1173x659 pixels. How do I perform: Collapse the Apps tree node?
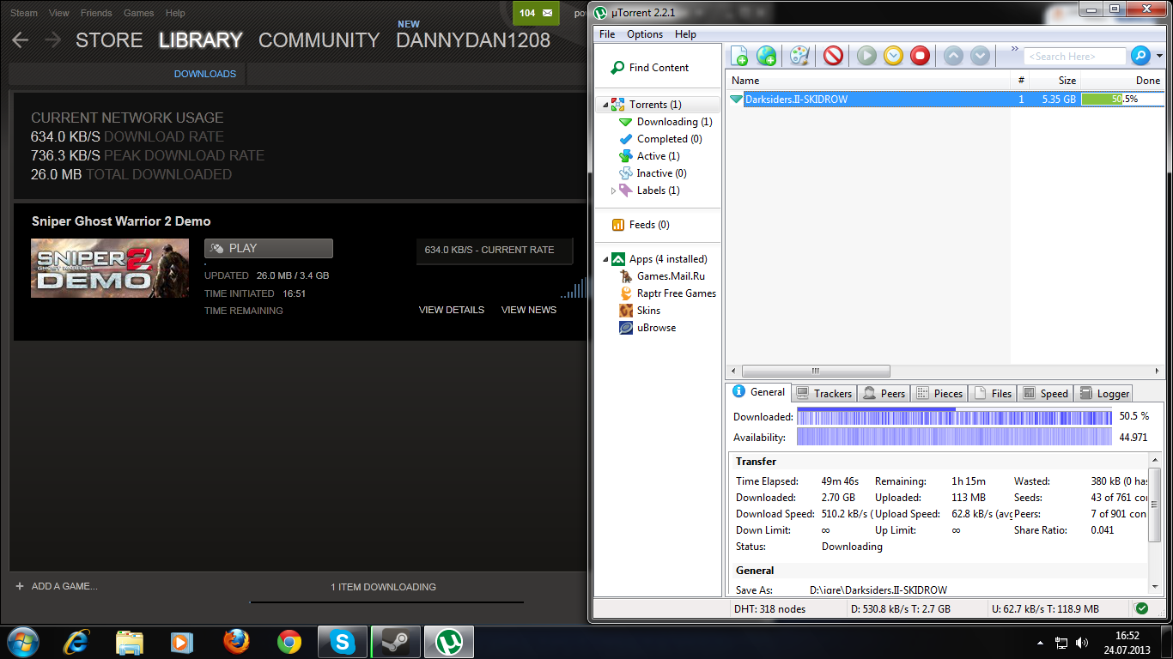[605, 259]
